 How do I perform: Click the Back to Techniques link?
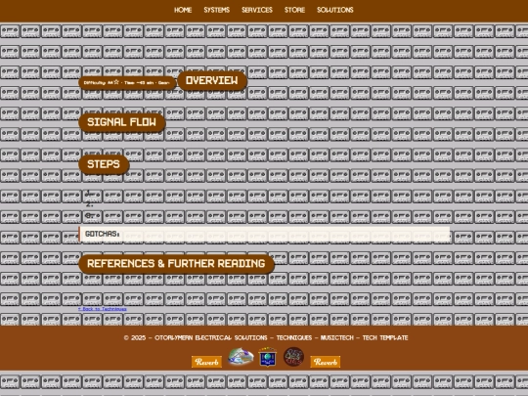click(x=103, y=309)
